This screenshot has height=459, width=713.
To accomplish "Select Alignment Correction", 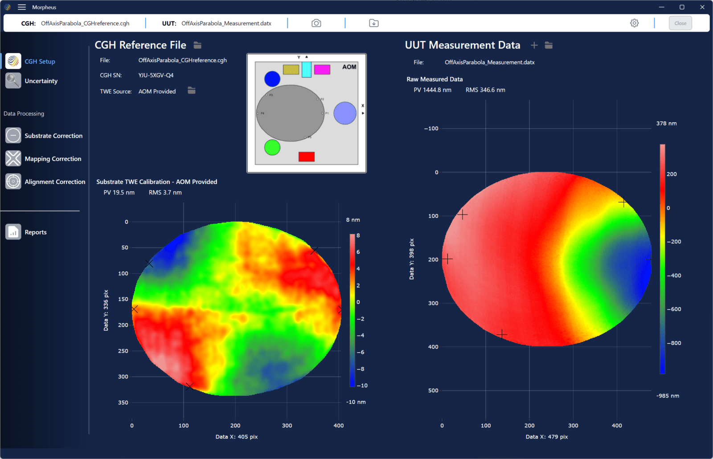I will [54, 182].
